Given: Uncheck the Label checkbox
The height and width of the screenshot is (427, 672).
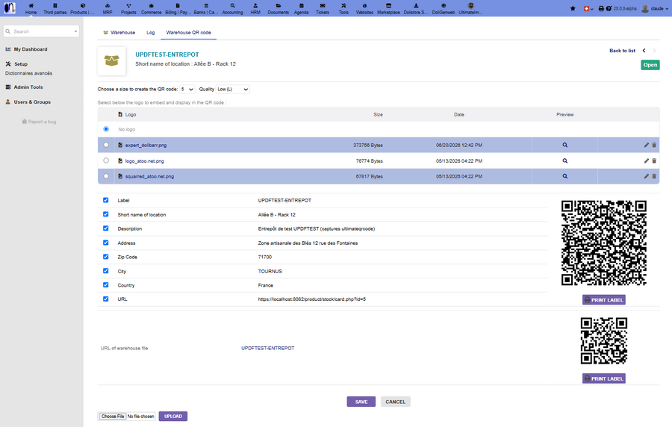Looking at the screenshot, I should pos(106,200).
